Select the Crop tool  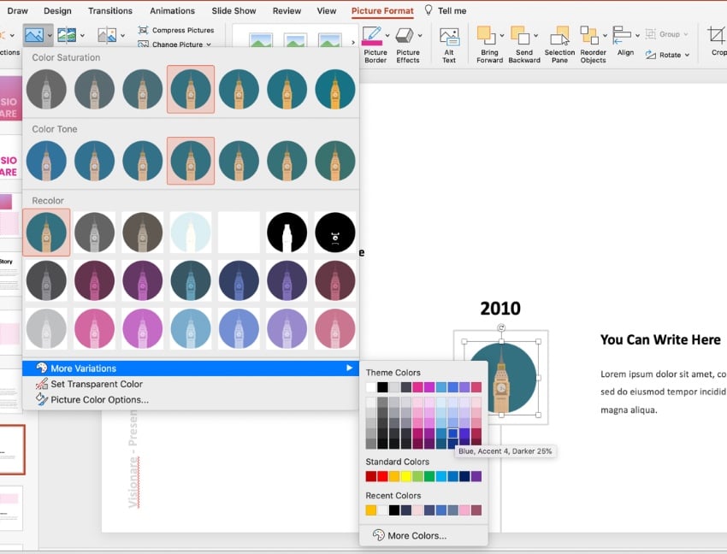pyautogui.click(x=717, y=42)
